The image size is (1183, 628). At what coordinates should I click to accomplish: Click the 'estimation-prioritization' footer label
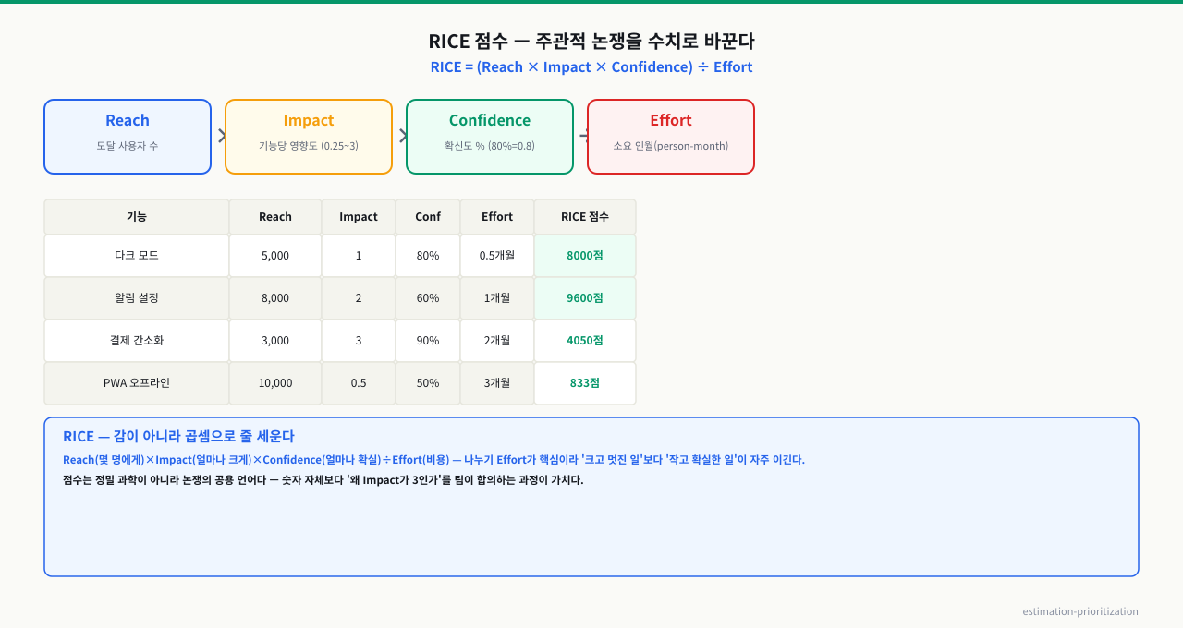(1080, 611)
